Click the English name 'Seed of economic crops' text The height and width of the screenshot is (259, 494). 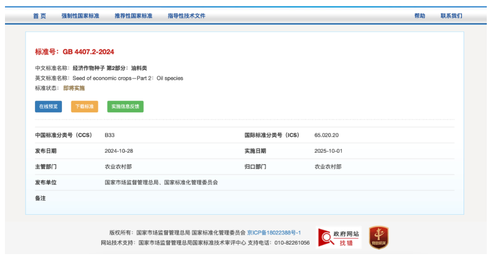(x=127, y=78)
